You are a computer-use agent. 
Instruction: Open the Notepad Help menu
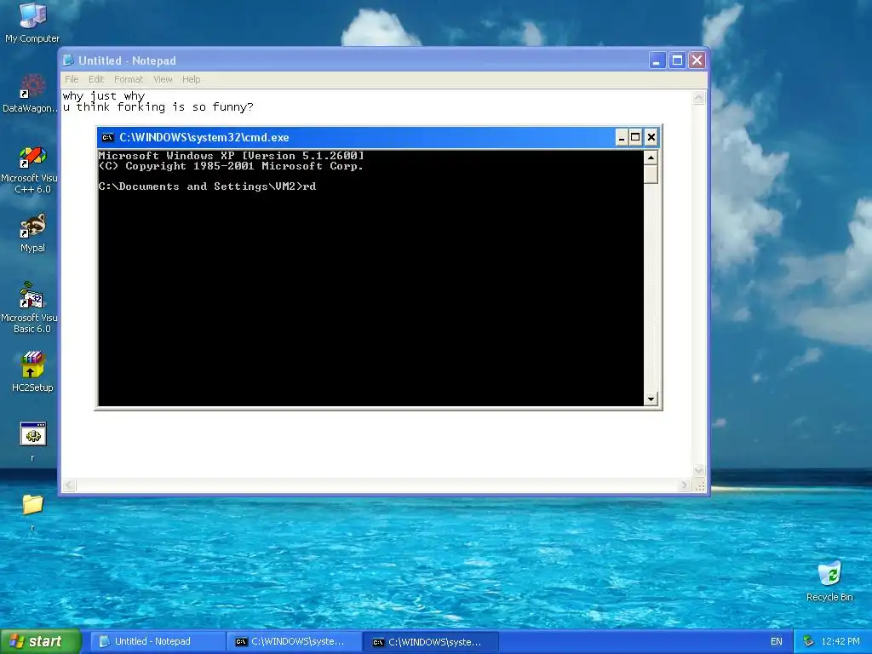[192, 79]
